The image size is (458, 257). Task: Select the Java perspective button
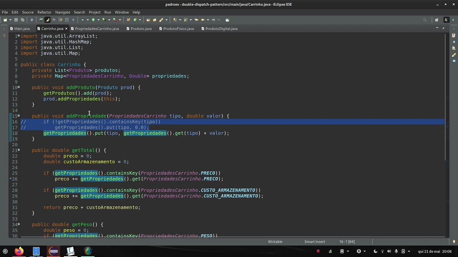[446, 20]
